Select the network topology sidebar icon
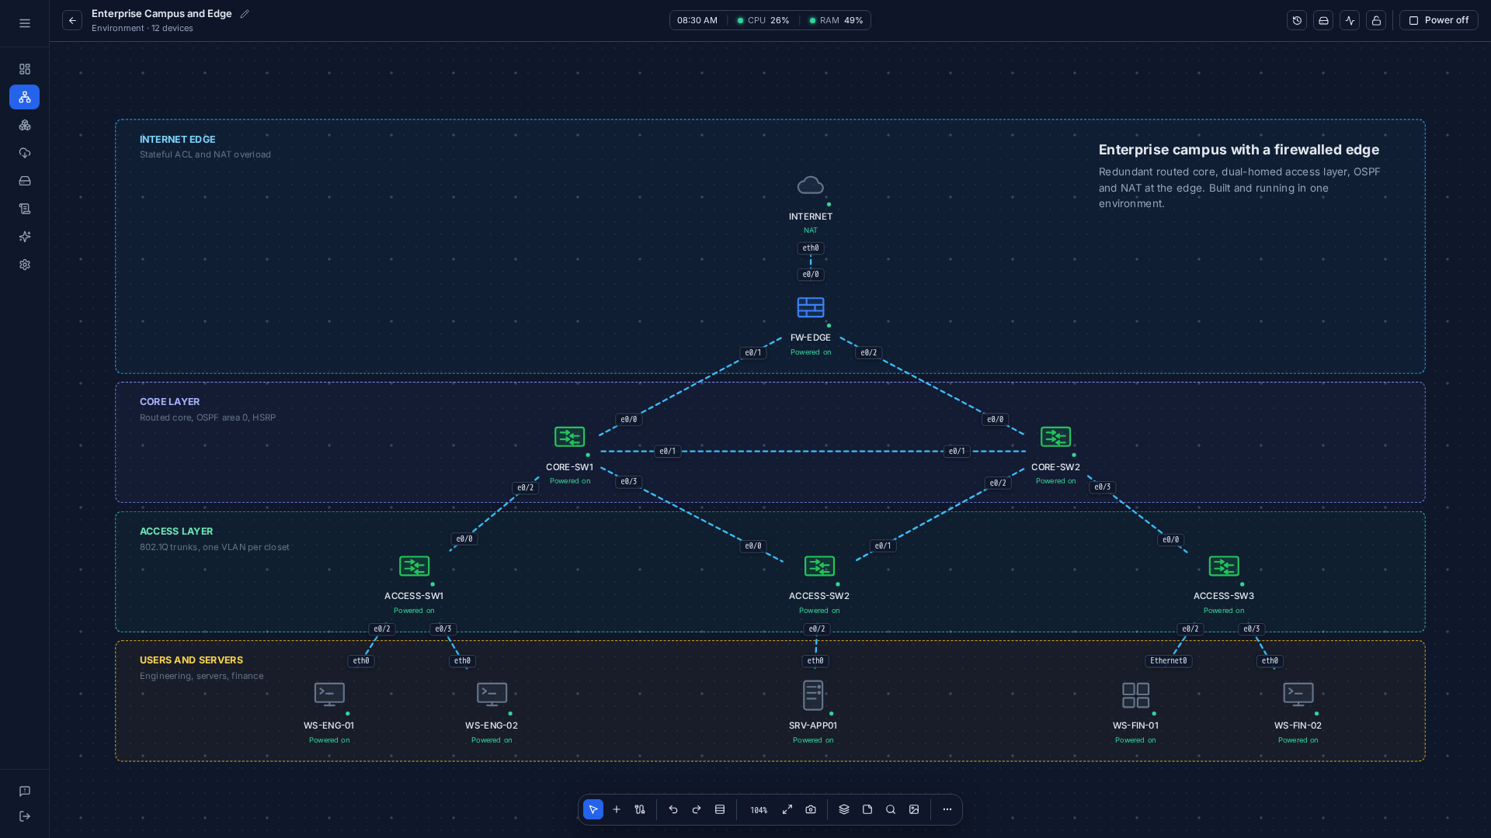1491x838 pixels. (25, 97)
